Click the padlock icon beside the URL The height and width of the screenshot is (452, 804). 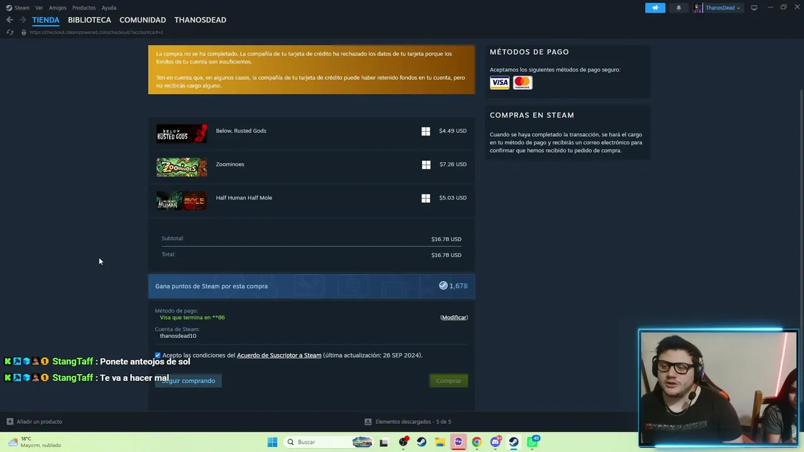pyautogui.click(x=24, y=32)
